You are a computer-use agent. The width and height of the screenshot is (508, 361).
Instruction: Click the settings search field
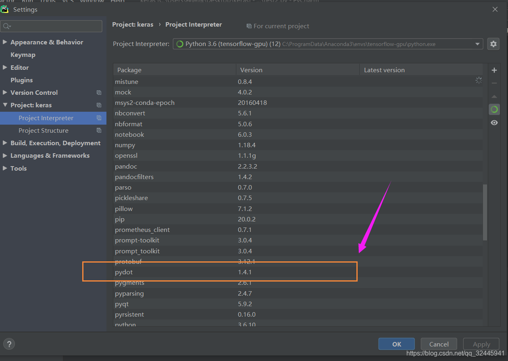[x=51, y=26]
